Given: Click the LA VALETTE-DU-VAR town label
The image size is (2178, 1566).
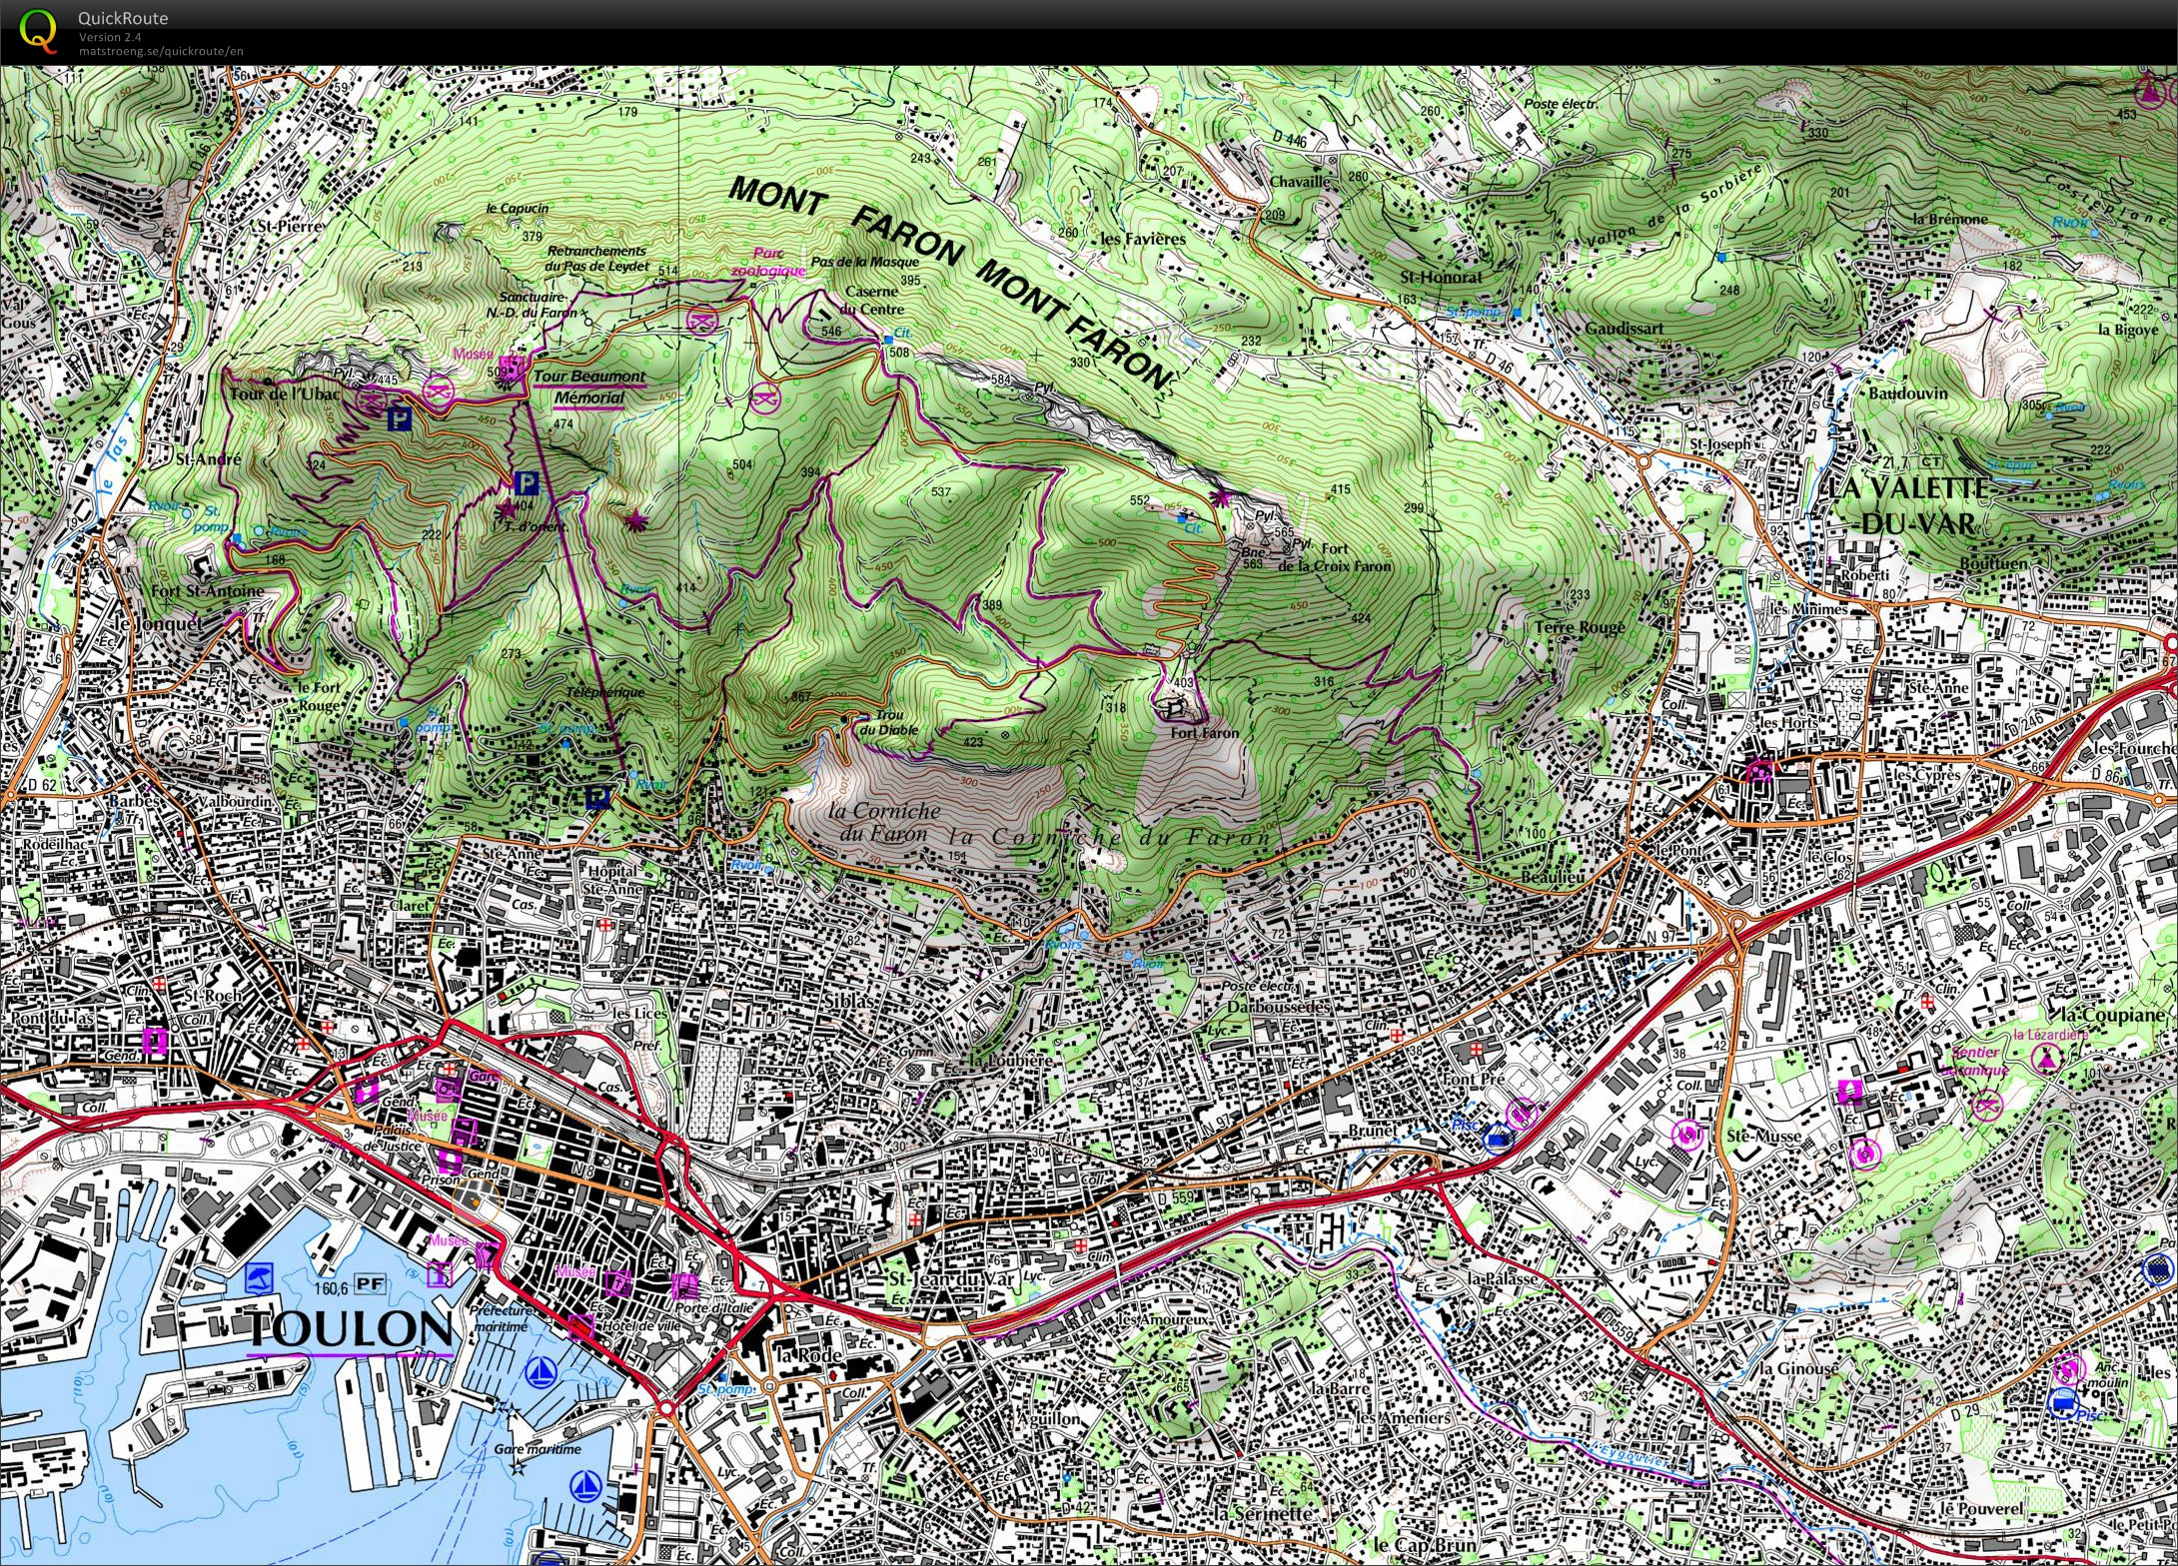Looking at the screenshot, I should [x=1907, y=506].
